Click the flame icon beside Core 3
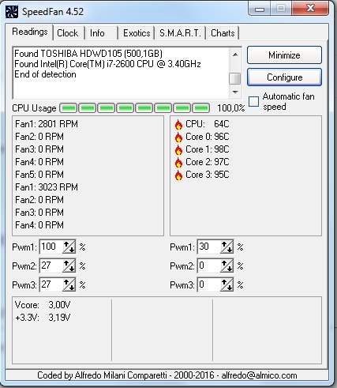 click(178, 175)
